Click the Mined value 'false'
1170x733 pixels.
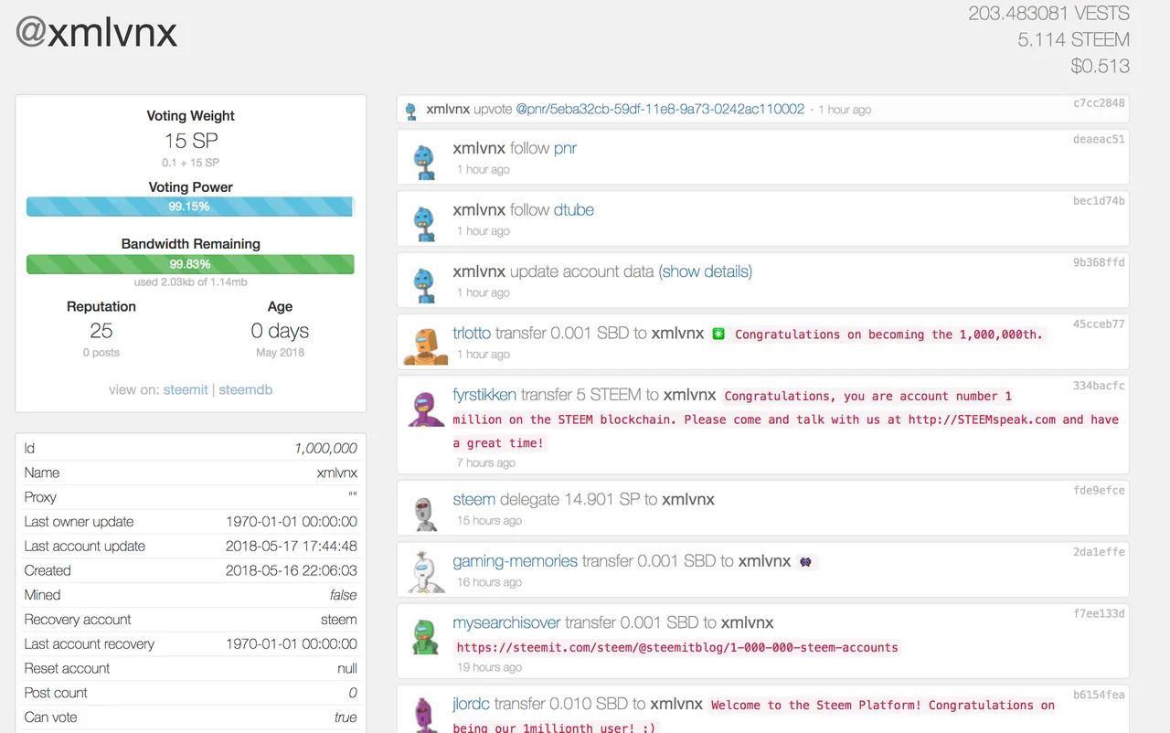click(x=343, y=595)
